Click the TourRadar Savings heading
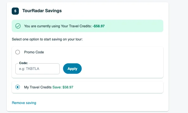 [42, 11]
